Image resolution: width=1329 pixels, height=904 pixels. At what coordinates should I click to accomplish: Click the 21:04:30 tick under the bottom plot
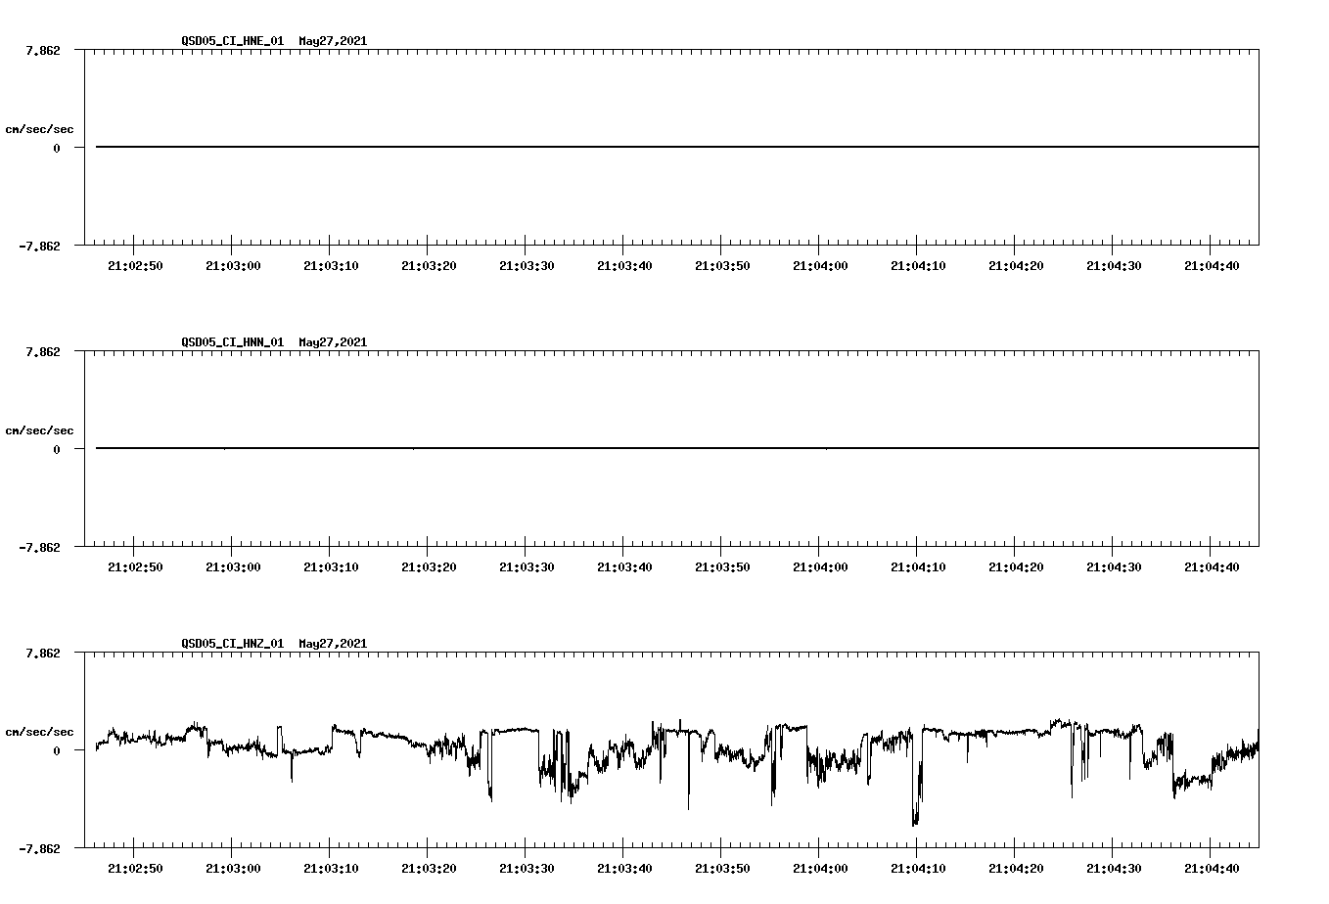[1114, 867]
